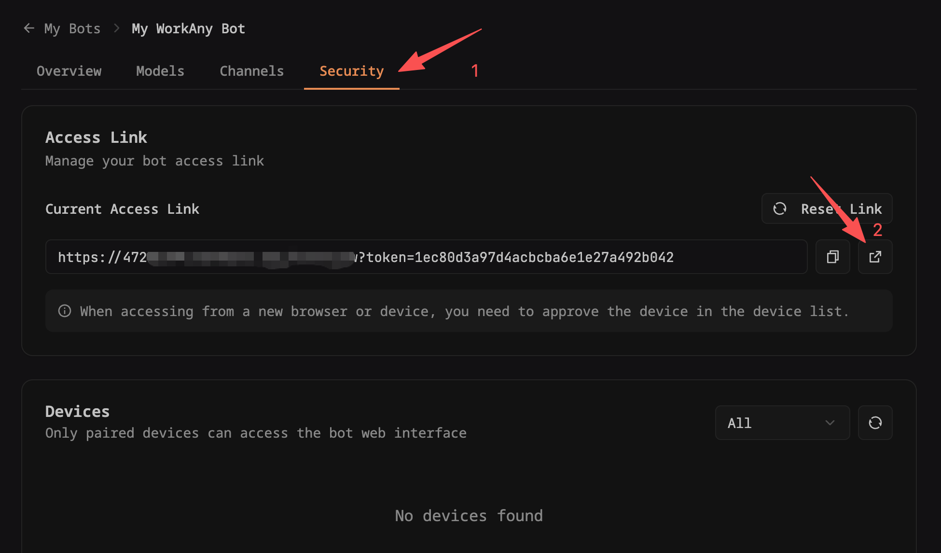Open the All devices filter dropdown
The image size is (941, 553).
point(782,423)
